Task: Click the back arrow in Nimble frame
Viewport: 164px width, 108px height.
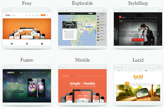Action: coord(60,67)
